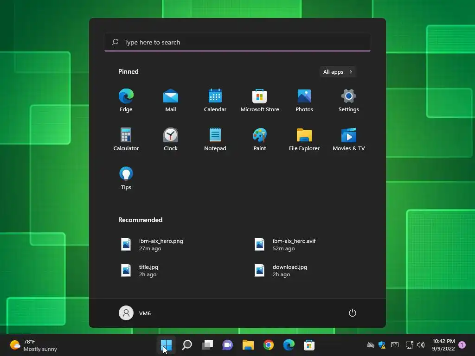Click the Type here to search field
This screenshot has height=356, width=475.
[237, 42]
